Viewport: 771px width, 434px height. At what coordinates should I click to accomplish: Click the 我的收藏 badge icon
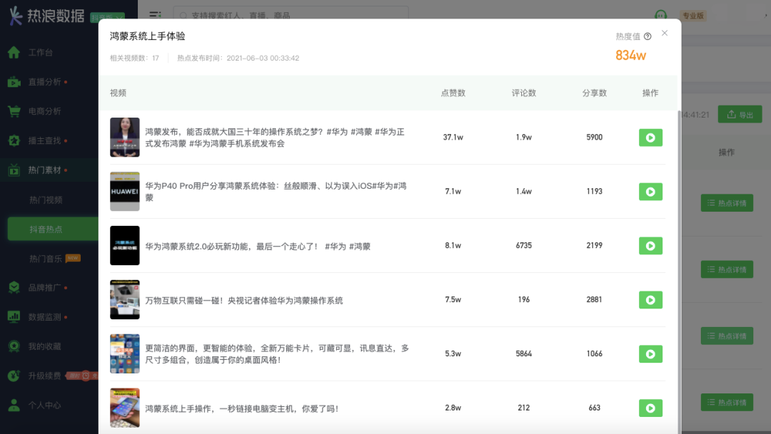coord(14,346)
